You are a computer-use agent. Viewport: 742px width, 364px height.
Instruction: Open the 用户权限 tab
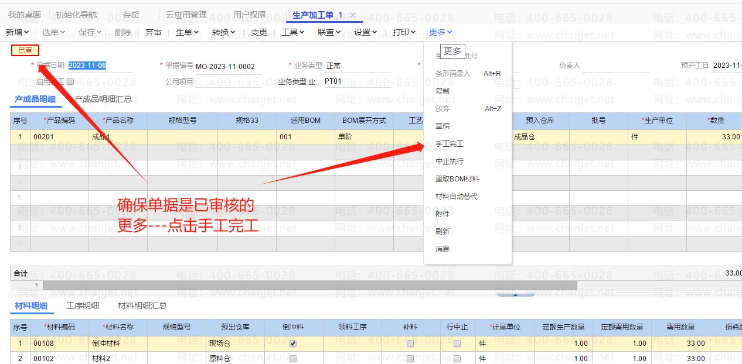[250, 15]
